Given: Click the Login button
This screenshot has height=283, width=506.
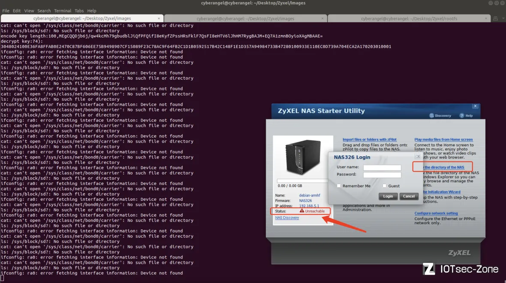Looking at the screenshot, I should click(x=388, y=196).
